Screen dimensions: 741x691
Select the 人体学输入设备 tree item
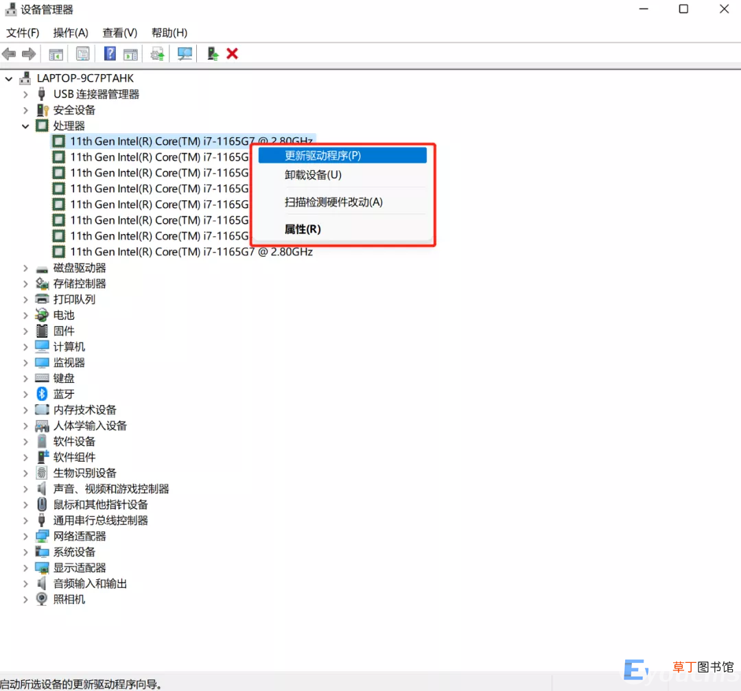(x=90, y=426)
